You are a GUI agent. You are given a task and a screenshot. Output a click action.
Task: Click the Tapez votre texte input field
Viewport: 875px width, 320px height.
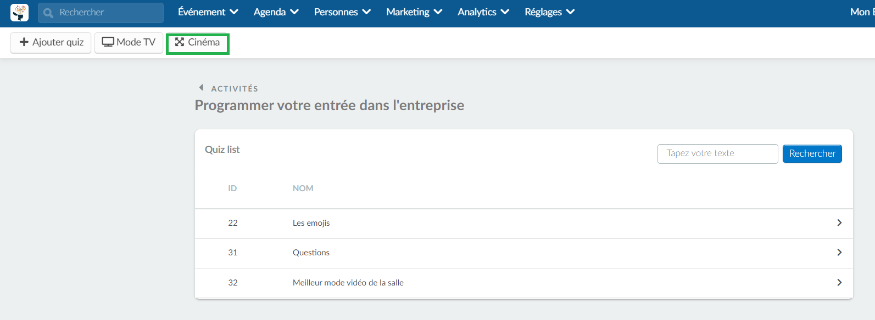click(x=717, y=154)
